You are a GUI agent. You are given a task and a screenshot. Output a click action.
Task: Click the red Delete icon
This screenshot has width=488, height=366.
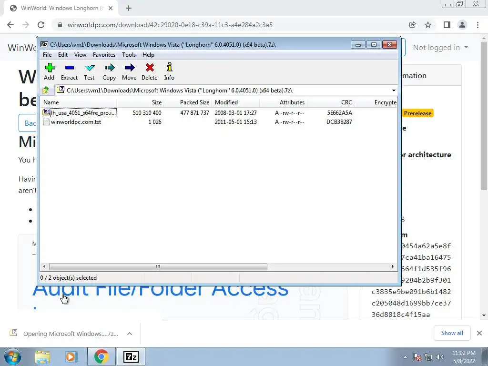pyautogui.click(x=149, y=71)
